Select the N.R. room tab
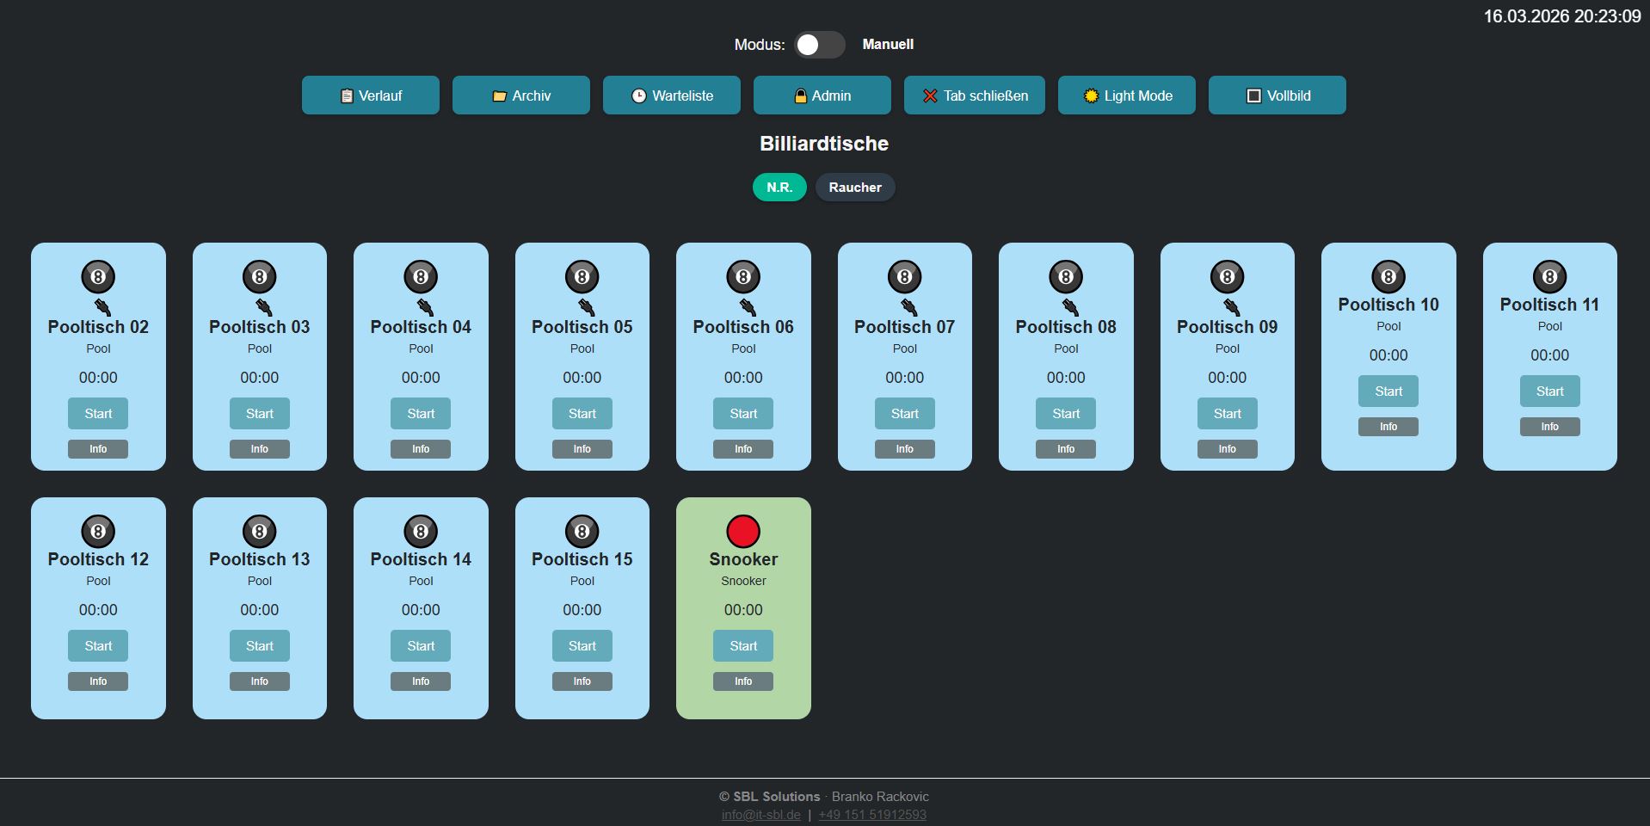Viewport: 1650px width, 826px height. (779, 187)
